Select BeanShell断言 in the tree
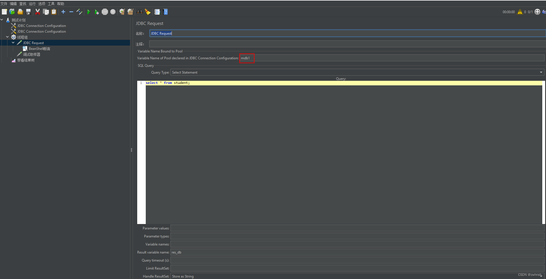Screen dimensions: 546x279 [40, 49]
